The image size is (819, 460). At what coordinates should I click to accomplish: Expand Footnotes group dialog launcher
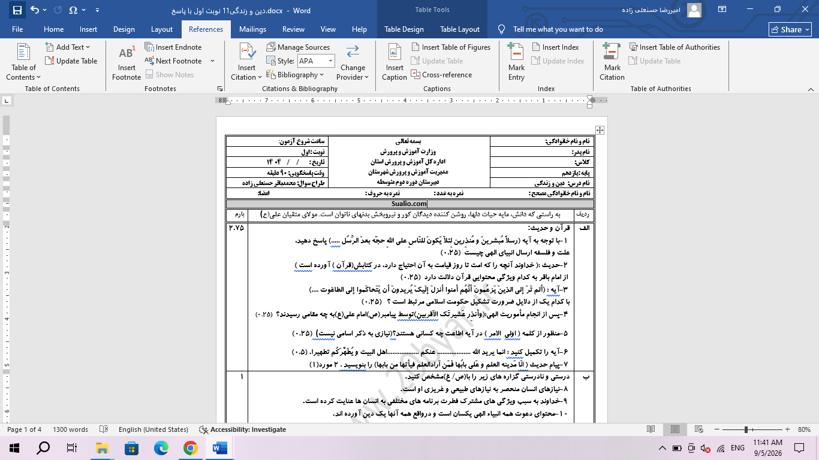coord(220,89)
